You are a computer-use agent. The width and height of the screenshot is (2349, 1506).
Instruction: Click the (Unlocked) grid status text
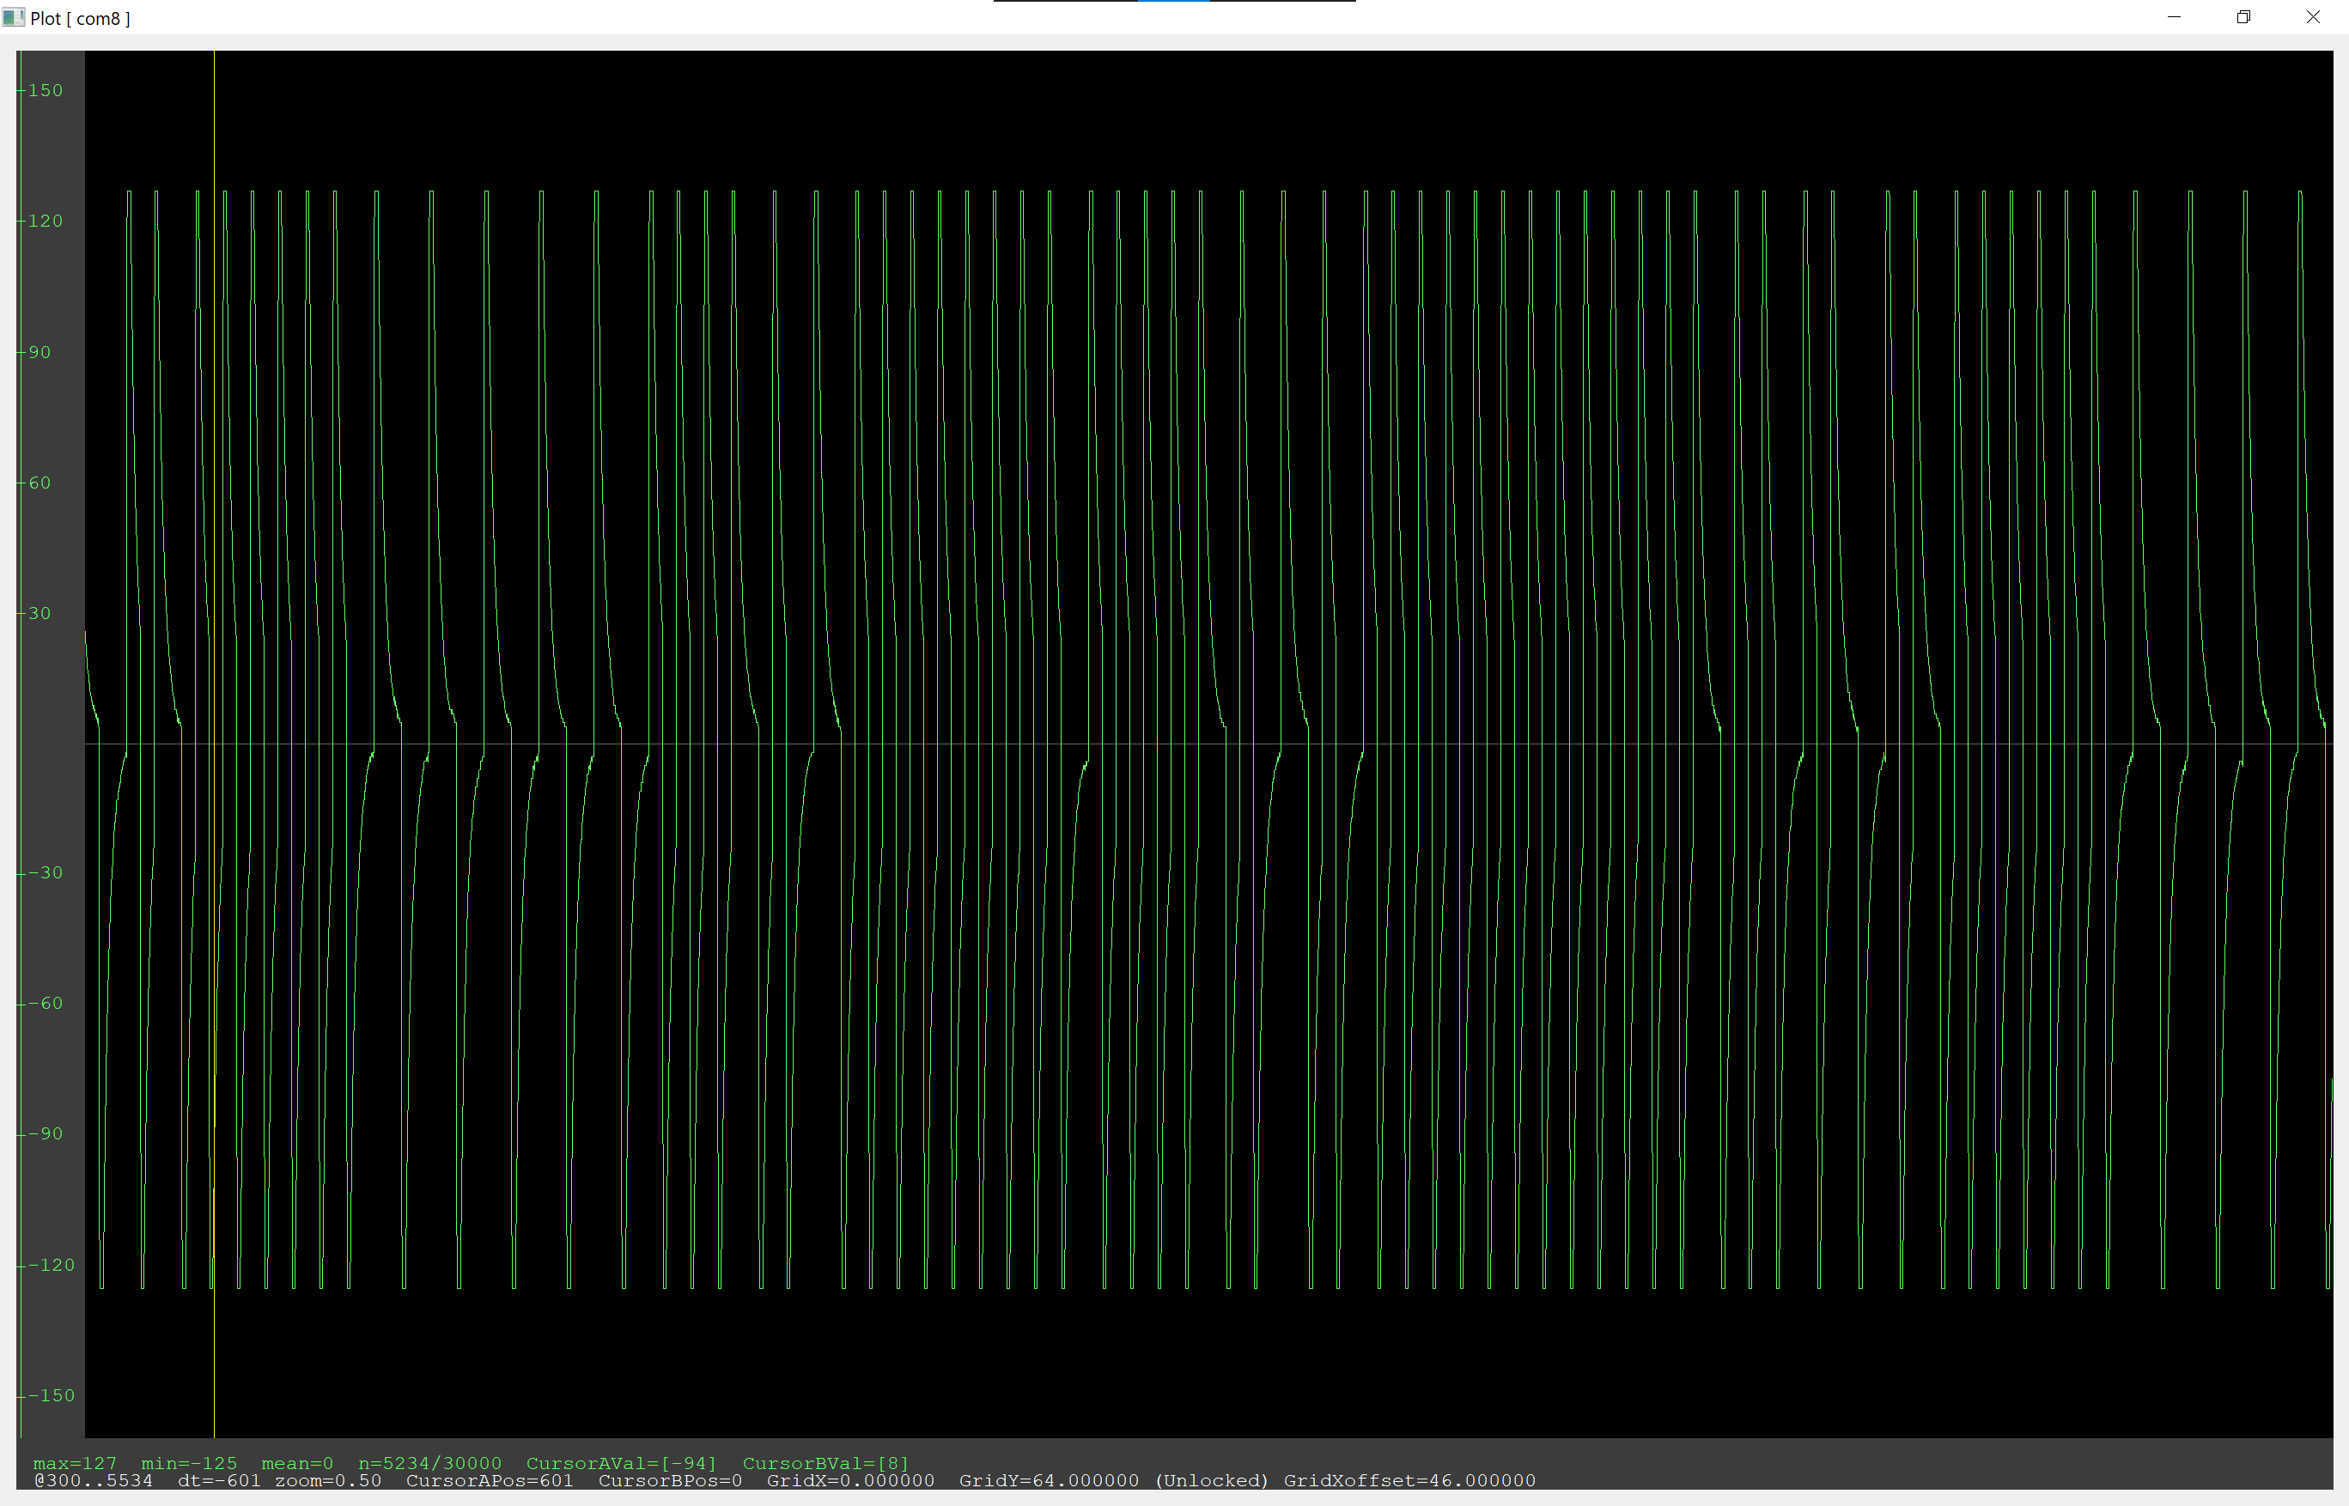tap(1212, 1480)
